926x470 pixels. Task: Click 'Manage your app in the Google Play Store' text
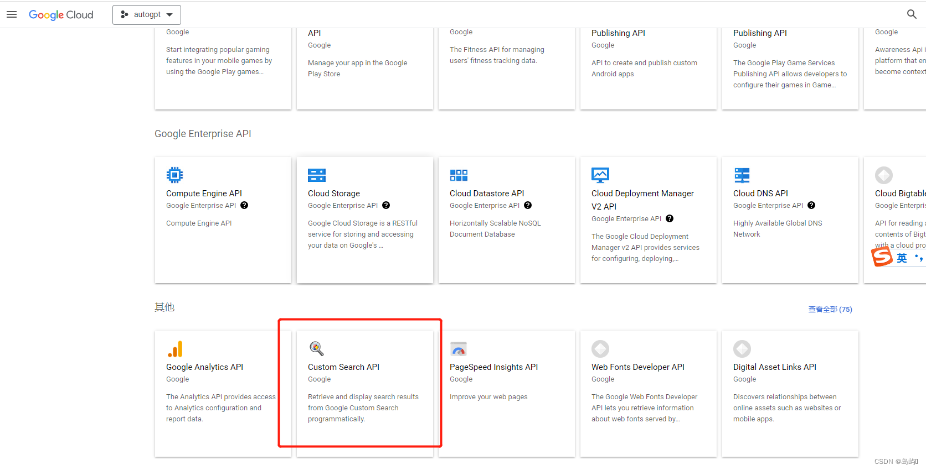click(357, 69)
